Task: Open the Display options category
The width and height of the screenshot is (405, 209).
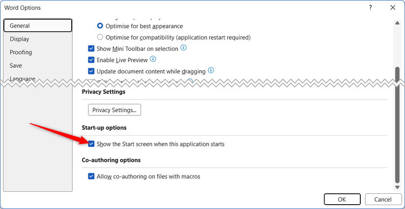Action: [x=20, y=39]
